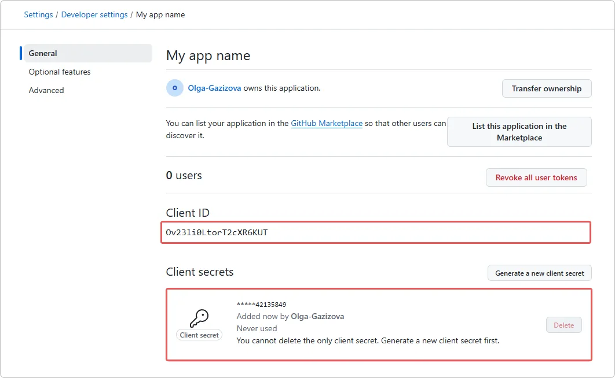
Task: Open the GitHub Marketplace link
Action: 327,123
